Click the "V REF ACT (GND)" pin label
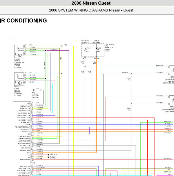Screen dimensions: 174x176 [x=24, y=136]
